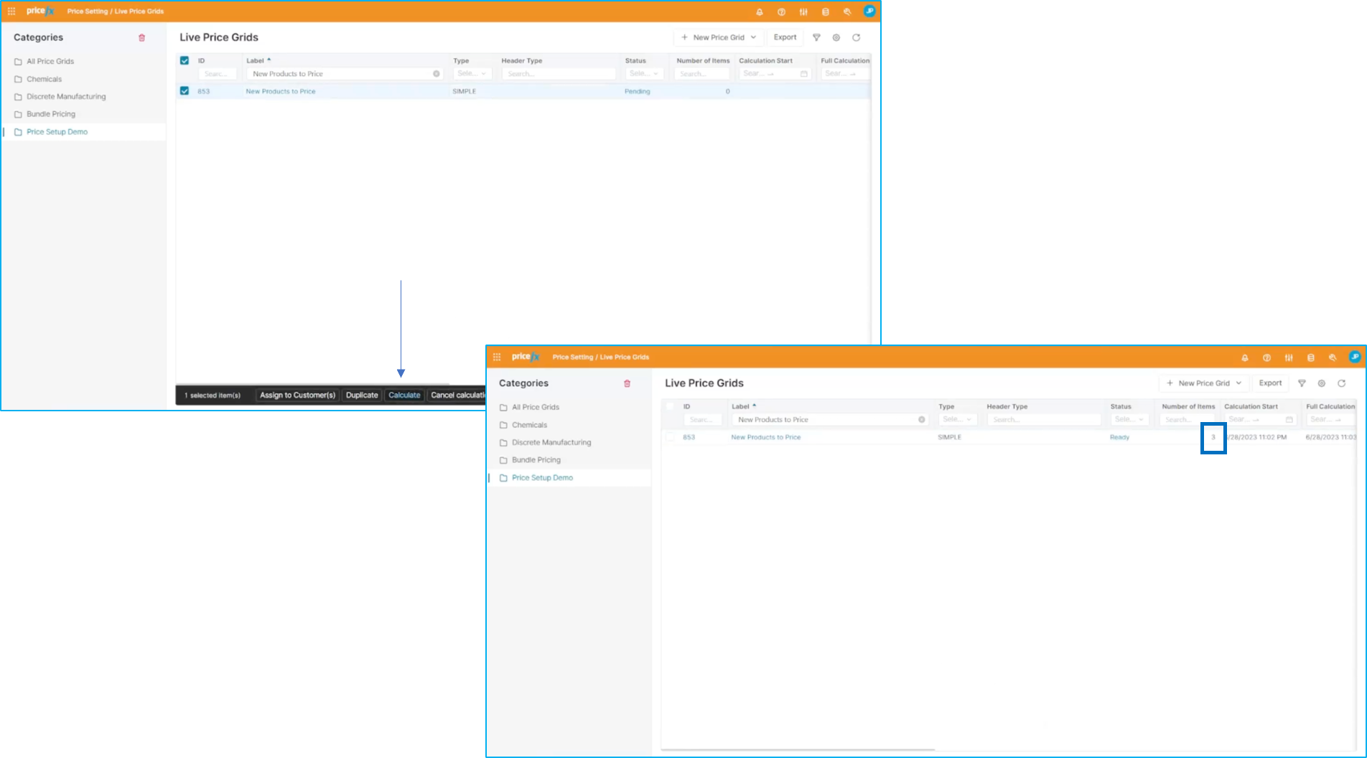Select Price Setup Demo in lower-right window
Viewport: 1367px width, 758px height.
[543, 478]
